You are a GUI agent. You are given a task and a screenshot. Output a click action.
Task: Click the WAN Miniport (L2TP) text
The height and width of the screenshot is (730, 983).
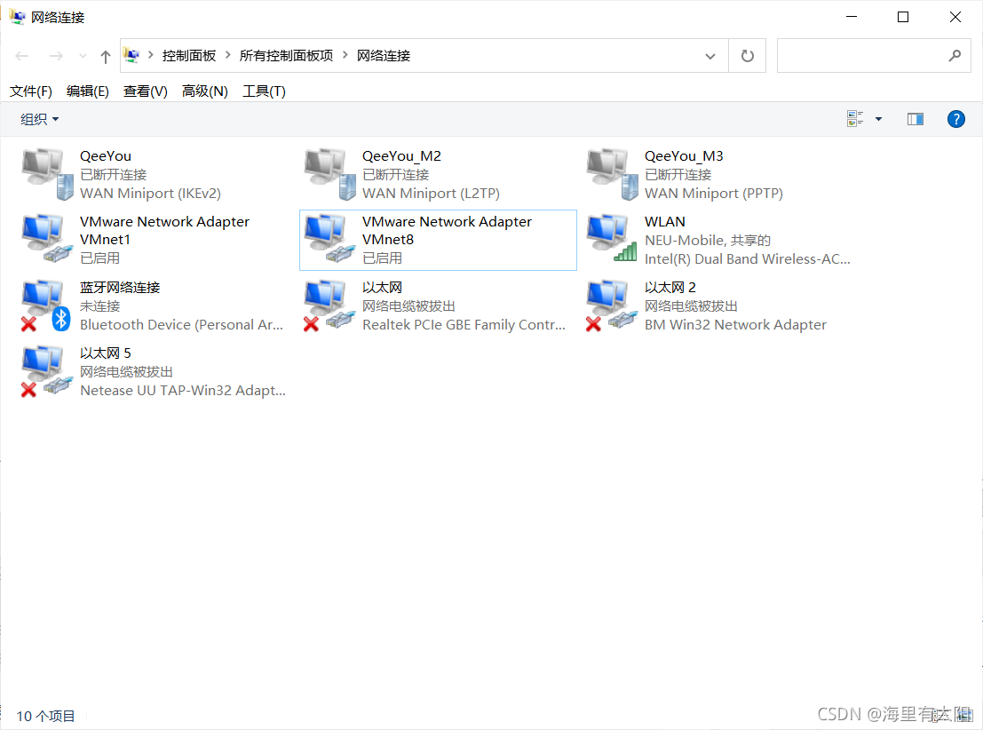point(431,194)
